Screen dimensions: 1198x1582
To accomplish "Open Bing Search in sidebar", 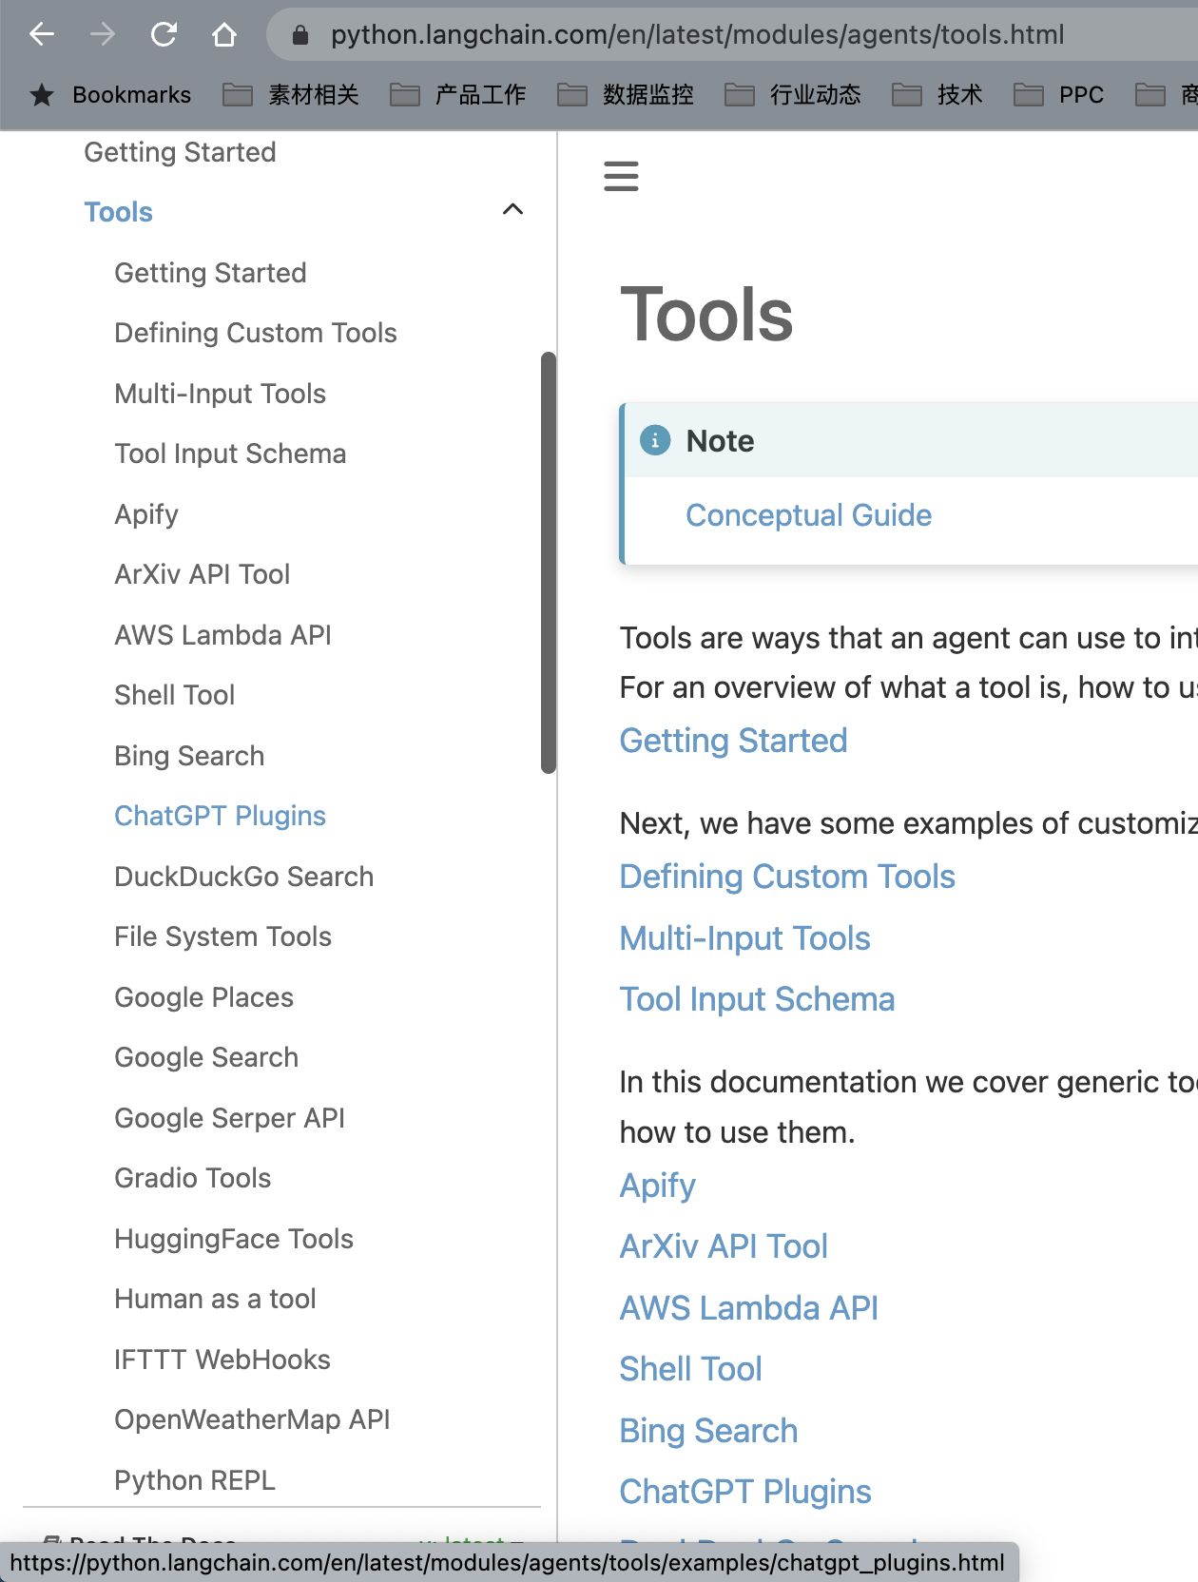I will [x=190, y=756].
